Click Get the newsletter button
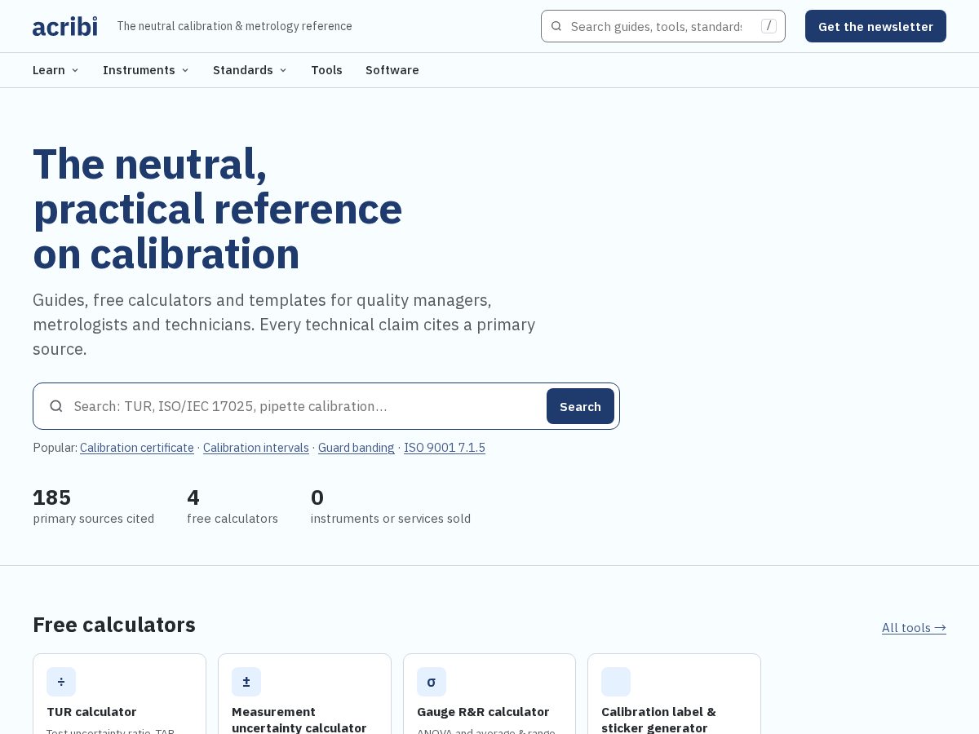 [875, 26]
